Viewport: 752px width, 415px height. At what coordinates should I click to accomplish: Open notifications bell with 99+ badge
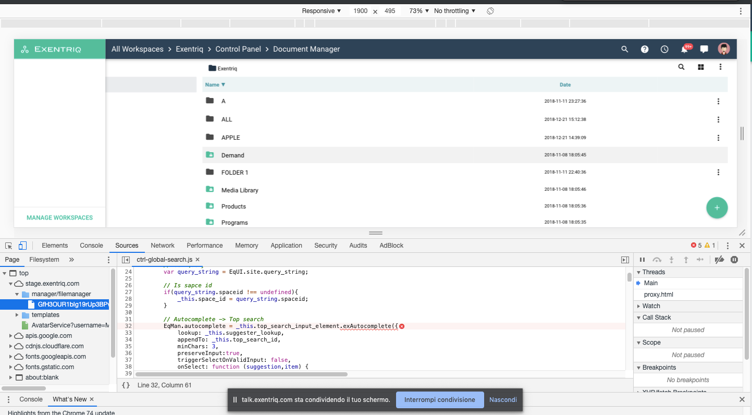pos(685,49)
